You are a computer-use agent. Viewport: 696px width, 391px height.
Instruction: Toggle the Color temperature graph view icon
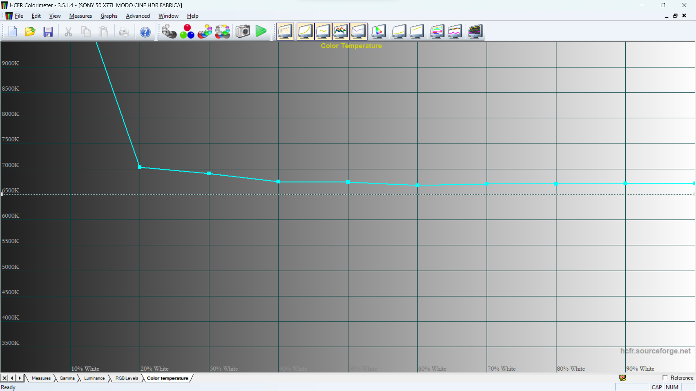click(x=359, y=31)
